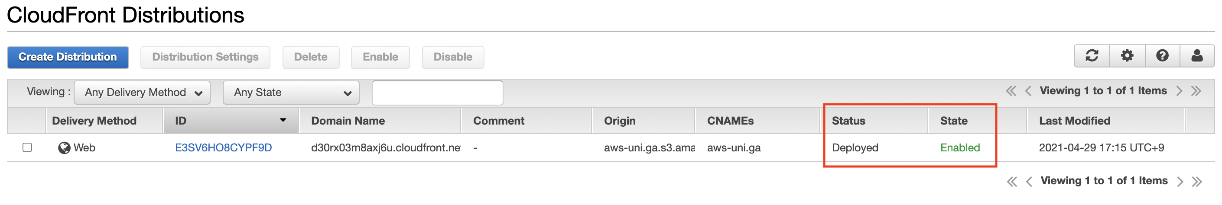
Task: Click the user account icon
Action: click(1197, 56)
